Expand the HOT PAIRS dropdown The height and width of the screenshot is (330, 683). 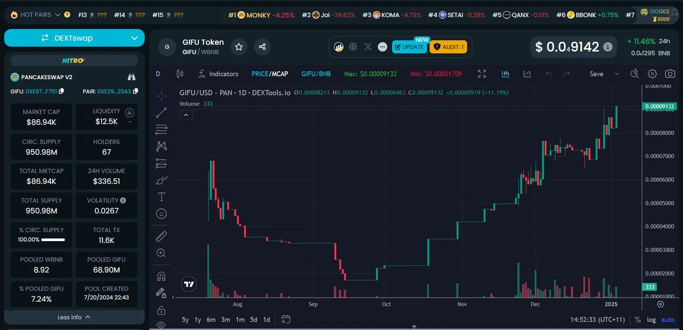(57, 15)
